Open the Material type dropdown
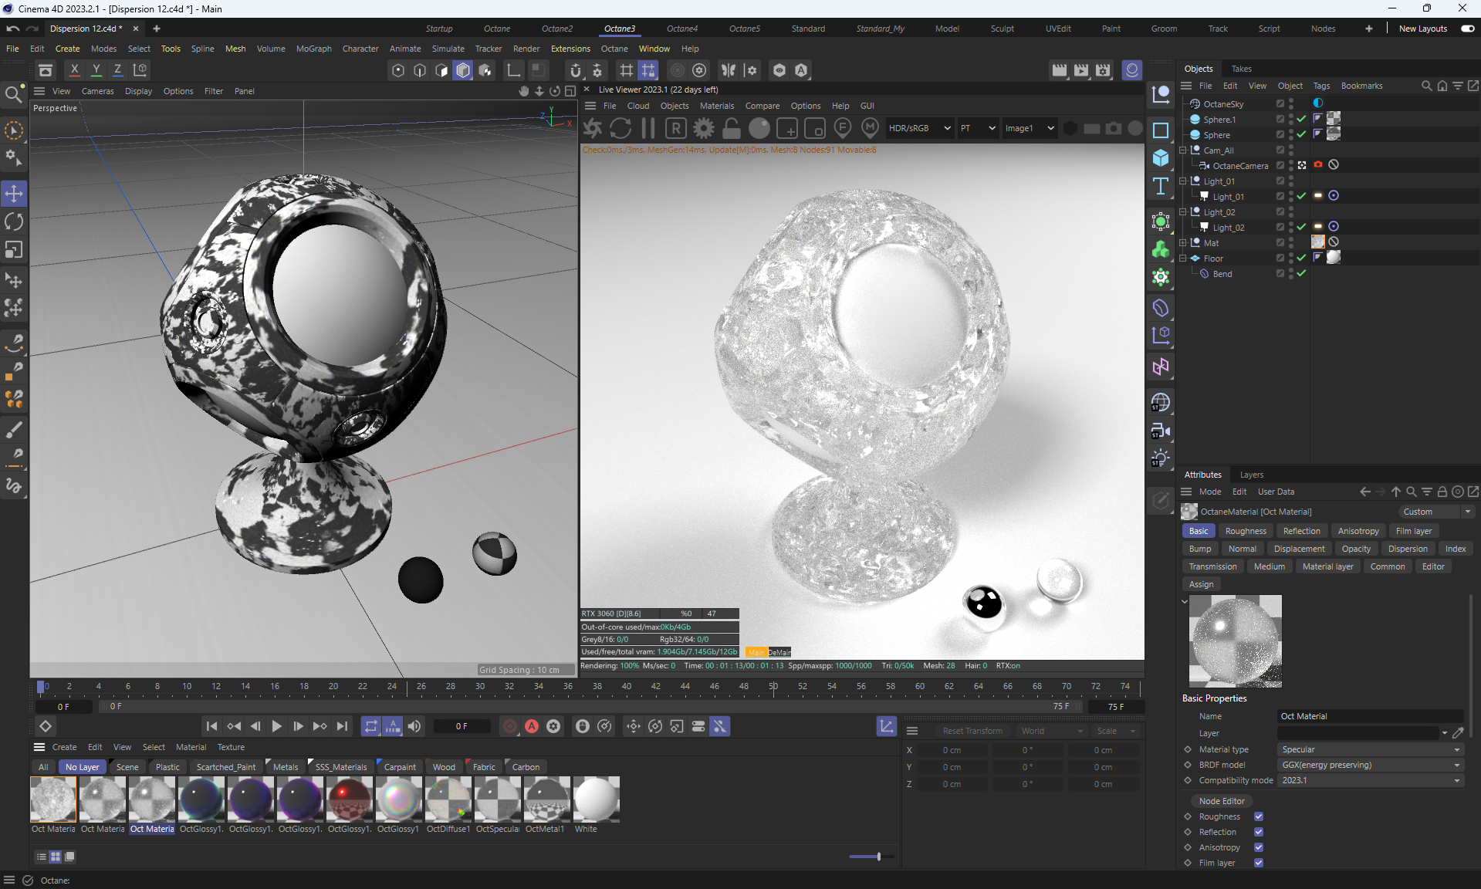The height and width of the screenshot is (889, 1481). click(1371, 749)
